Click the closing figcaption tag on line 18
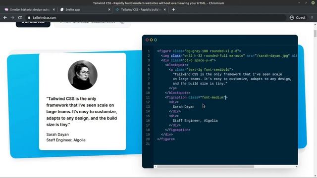 click(x=177, y=130)
